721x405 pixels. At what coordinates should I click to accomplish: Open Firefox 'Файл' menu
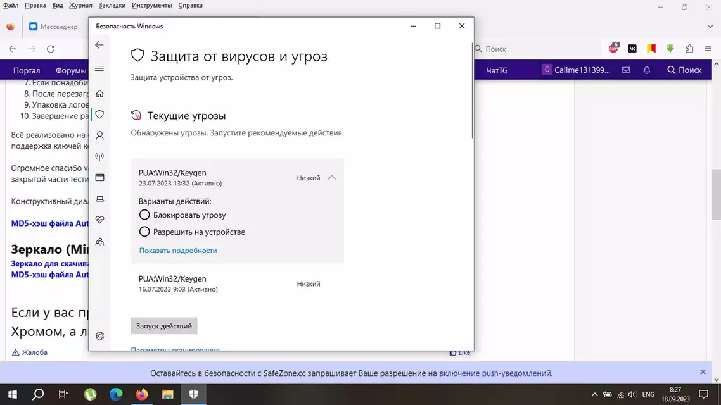coord(11,6)
